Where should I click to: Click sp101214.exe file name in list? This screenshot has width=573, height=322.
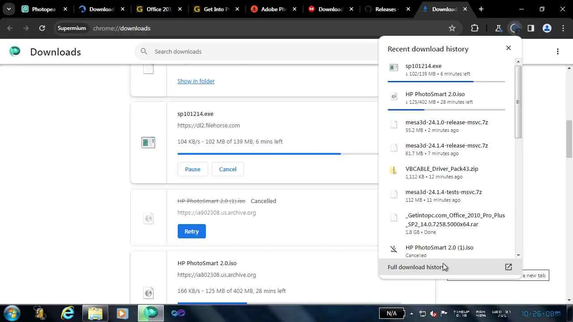pyautogui.click(x=195, y=114)
